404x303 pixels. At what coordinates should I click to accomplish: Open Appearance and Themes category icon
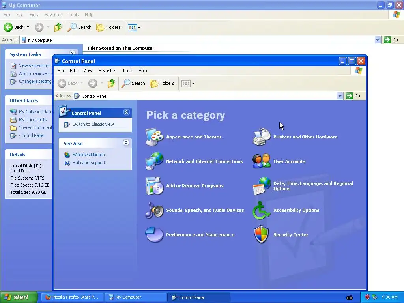(x=154, y=137)
